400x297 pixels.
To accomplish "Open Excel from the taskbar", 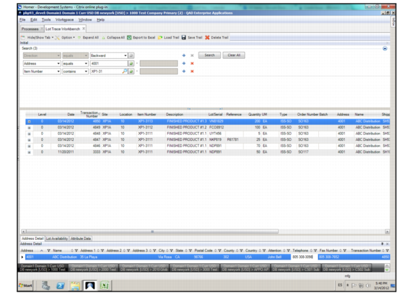I will click(x=105, y=286).
